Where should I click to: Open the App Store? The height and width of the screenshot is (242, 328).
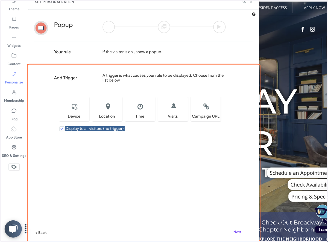[14, 133]
